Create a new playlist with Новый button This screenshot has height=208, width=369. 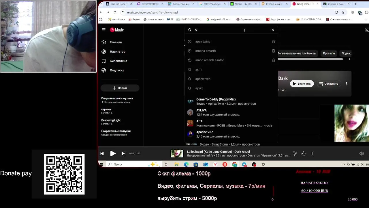120,88
